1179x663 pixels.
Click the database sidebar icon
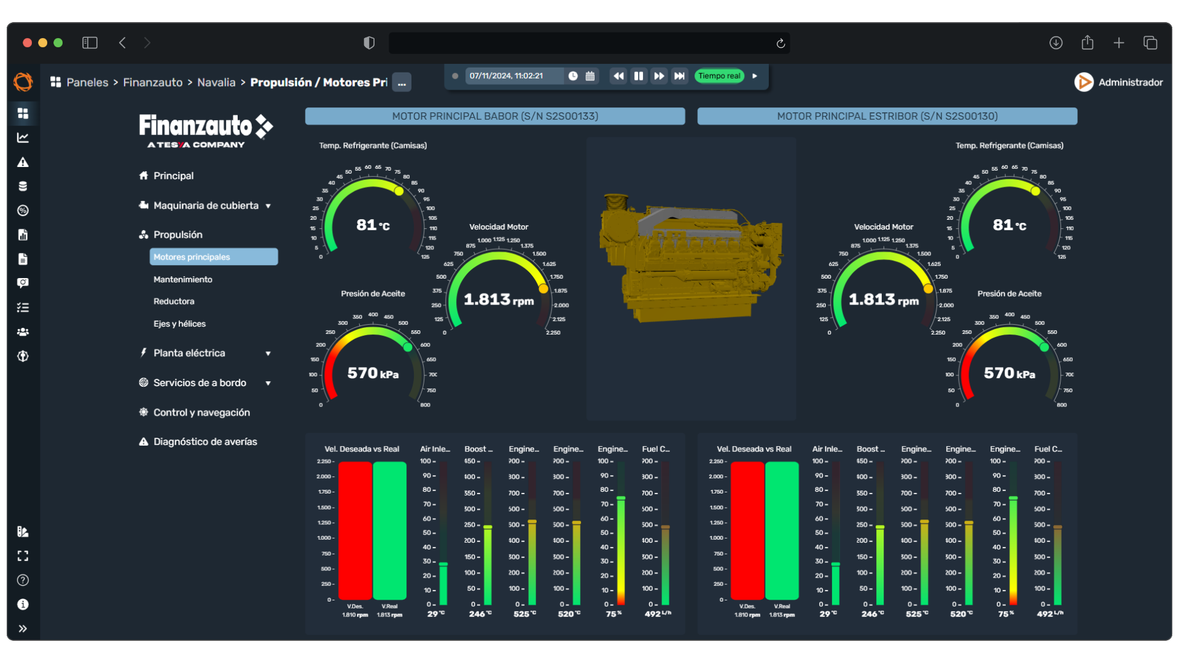23,186
